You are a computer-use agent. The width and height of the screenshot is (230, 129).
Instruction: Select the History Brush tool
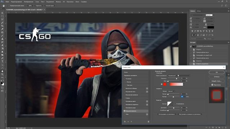[2, 42]
